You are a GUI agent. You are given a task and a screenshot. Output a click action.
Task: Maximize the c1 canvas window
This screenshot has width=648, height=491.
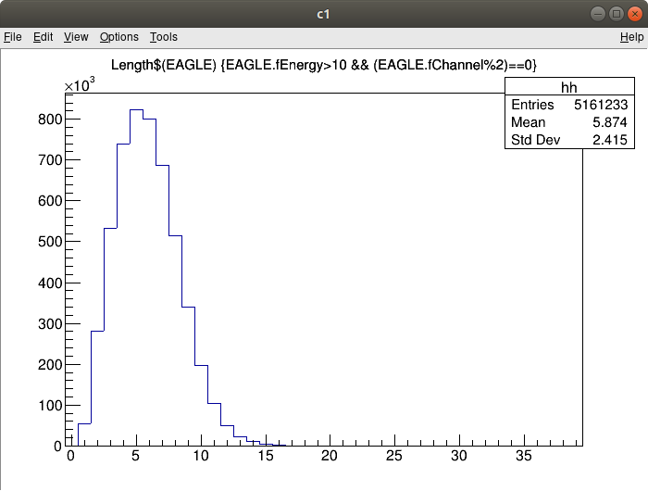tap(615, 14)
